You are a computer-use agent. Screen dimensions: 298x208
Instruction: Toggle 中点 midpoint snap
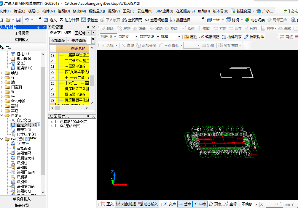point(200,204)
